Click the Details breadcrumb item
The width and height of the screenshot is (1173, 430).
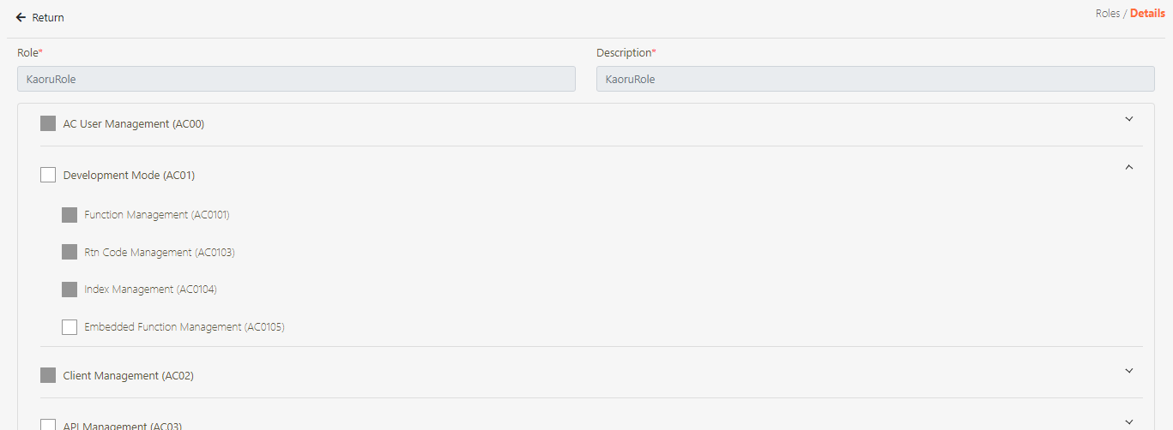click(1147, 14)
